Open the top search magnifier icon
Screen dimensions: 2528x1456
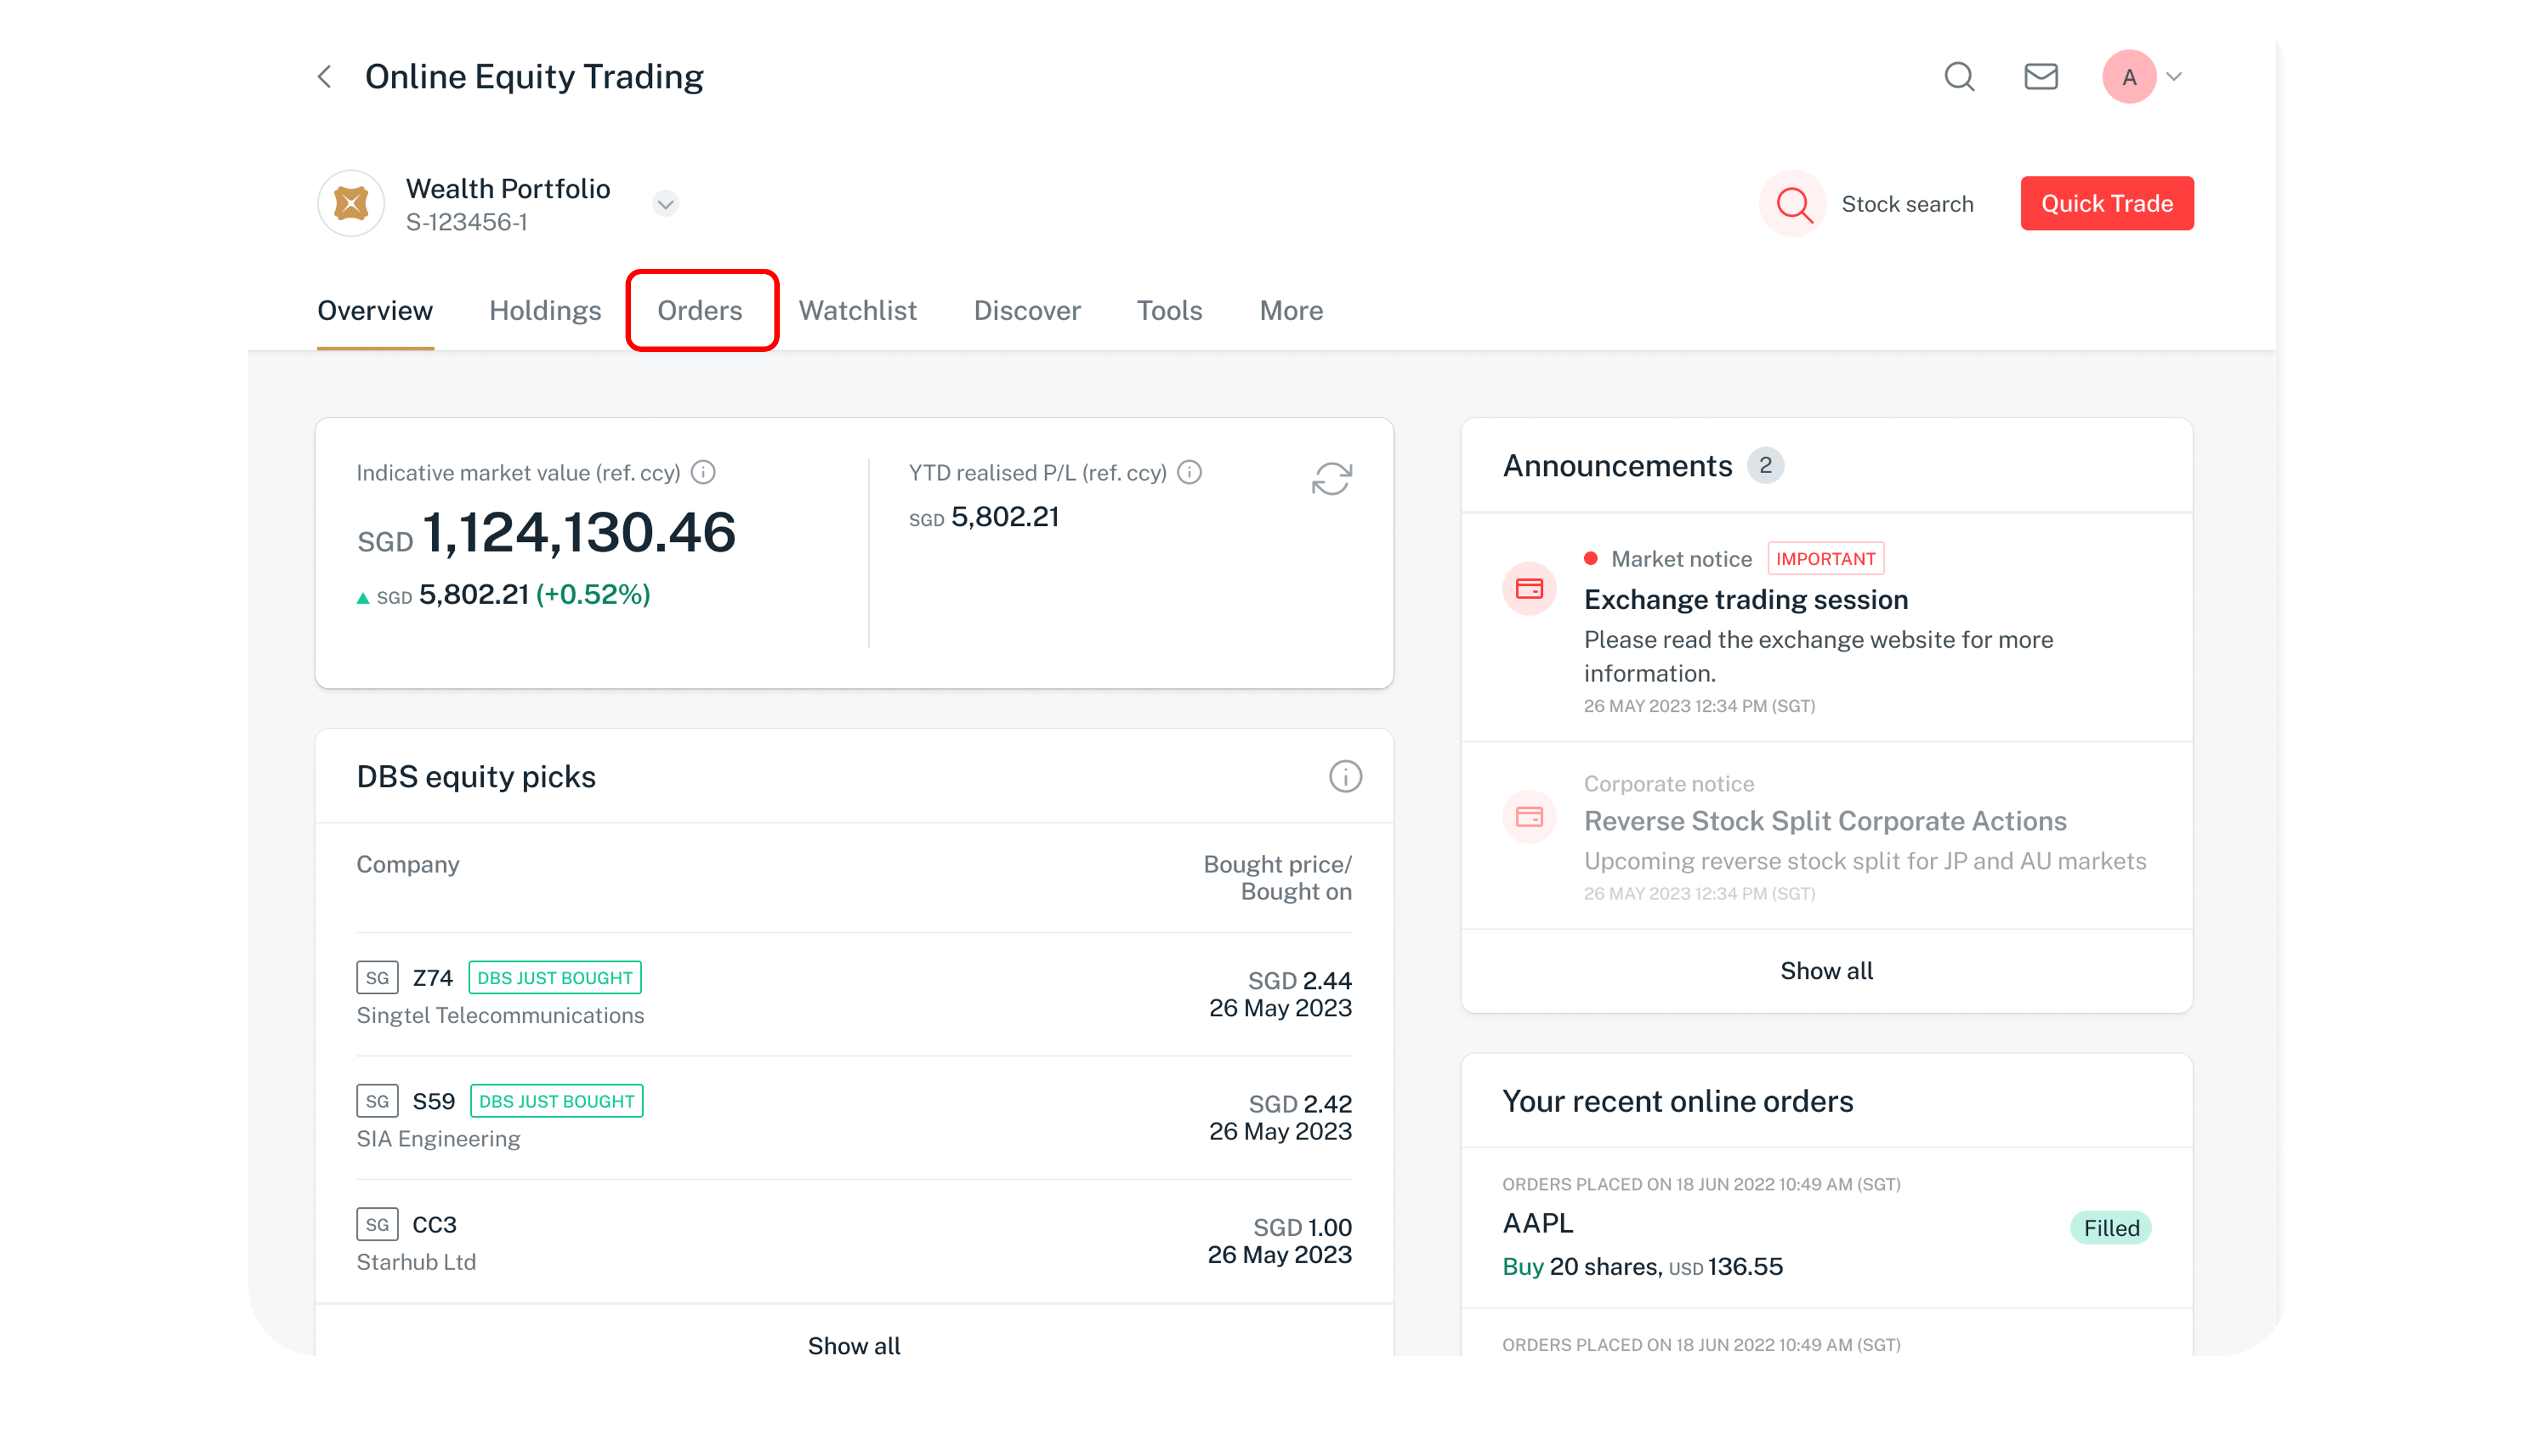1959,76
